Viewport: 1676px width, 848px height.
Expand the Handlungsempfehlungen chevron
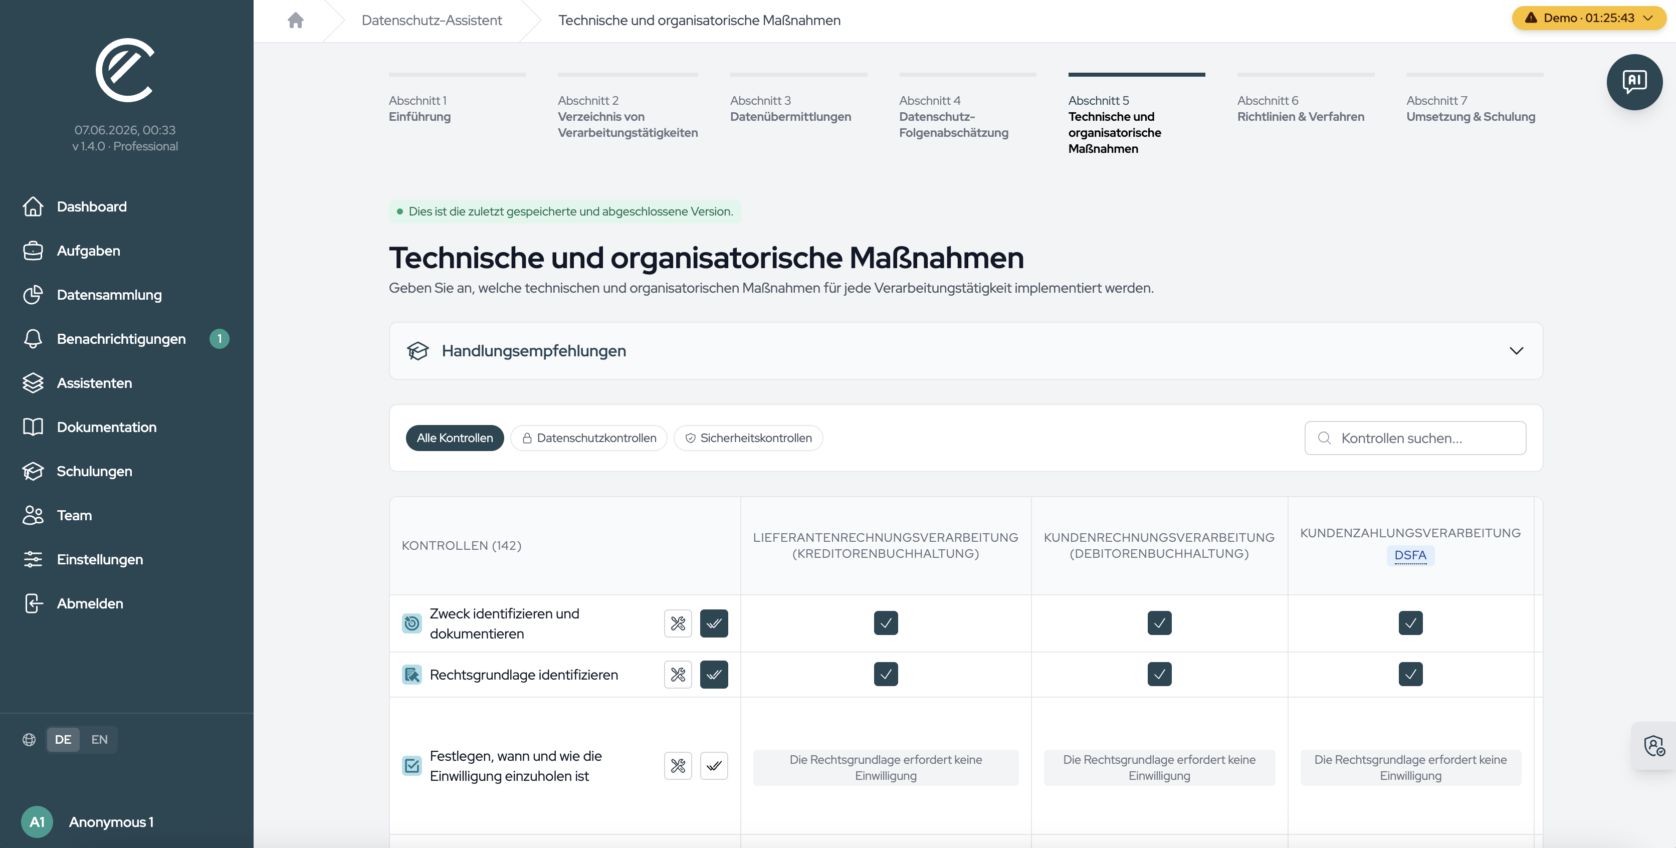1516,351
